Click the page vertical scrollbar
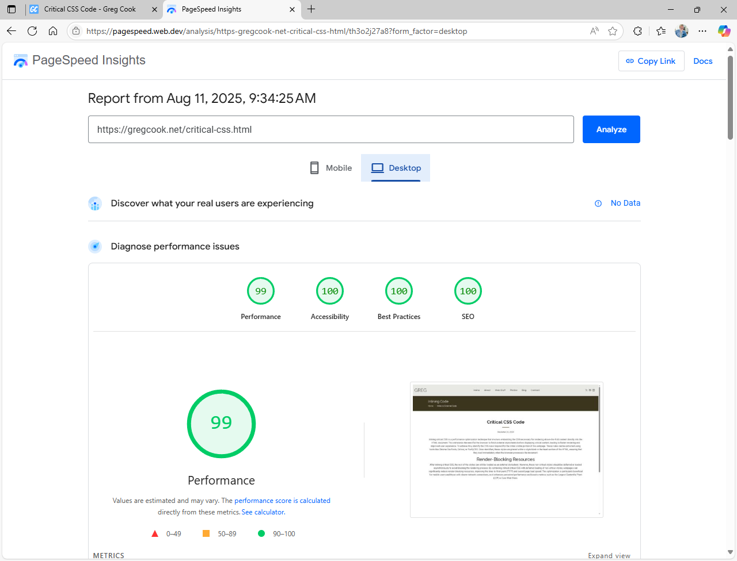 point(730,98)
